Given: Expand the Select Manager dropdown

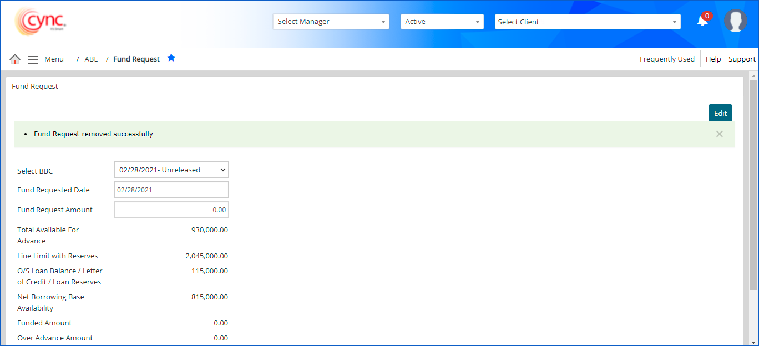Looking at the screenshot, I should click(331, 22).
